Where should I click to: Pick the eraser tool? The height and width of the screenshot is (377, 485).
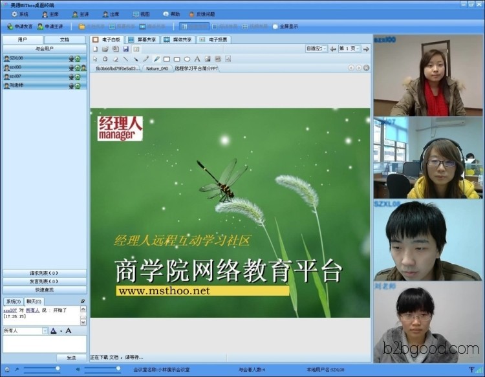(x=116, y=59)
